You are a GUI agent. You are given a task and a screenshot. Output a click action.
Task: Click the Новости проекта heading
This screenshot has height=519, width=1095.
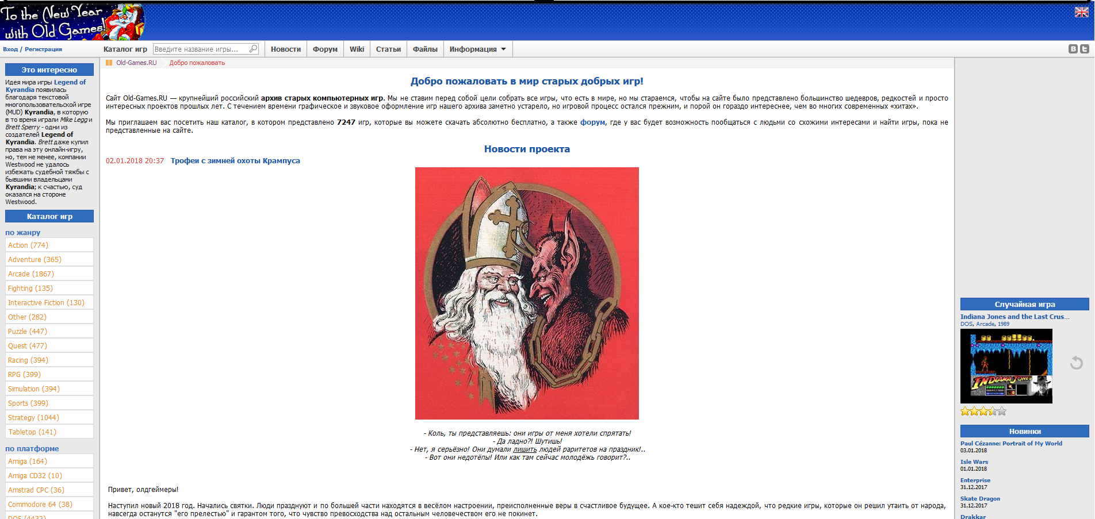coord(527,149)
